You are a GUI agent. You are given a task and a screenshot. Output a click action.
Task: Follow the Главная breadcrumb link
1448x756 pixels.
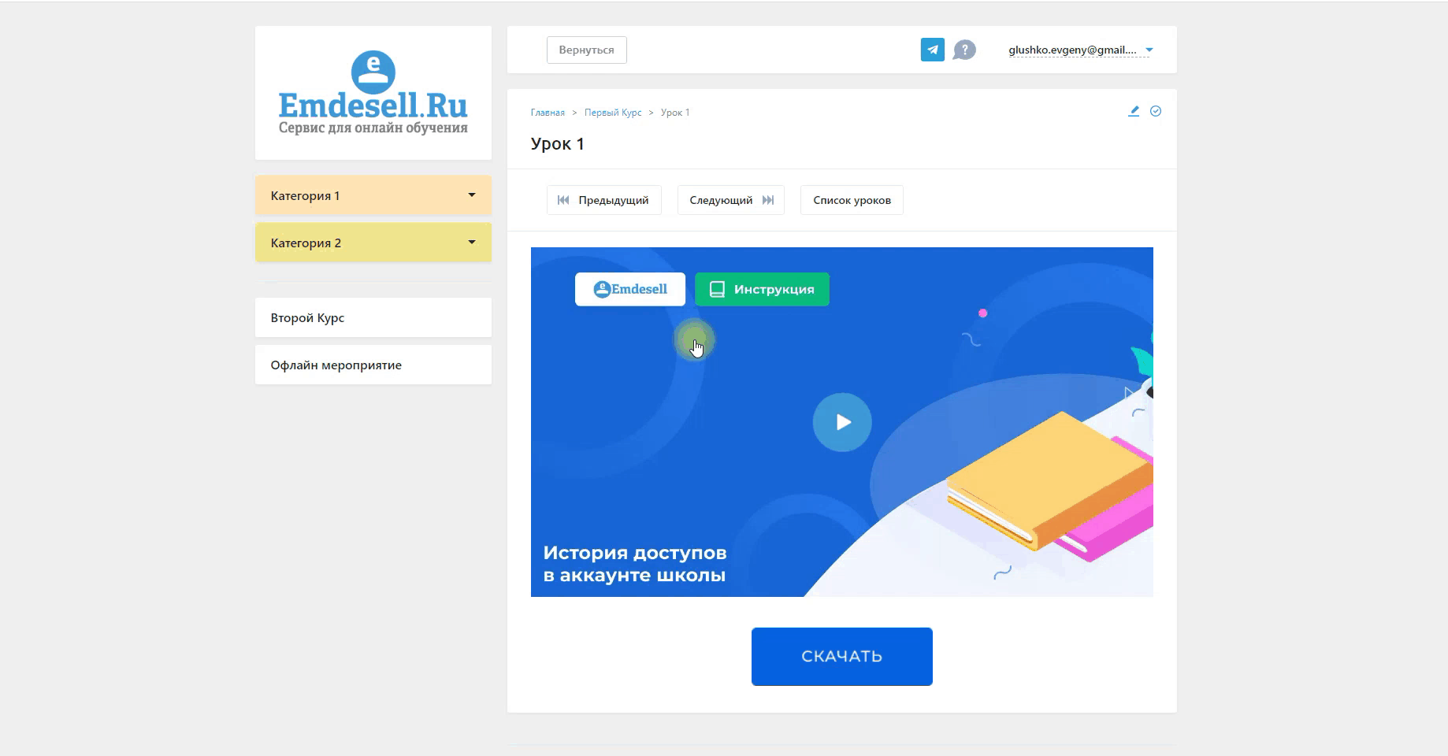[548, 113]
